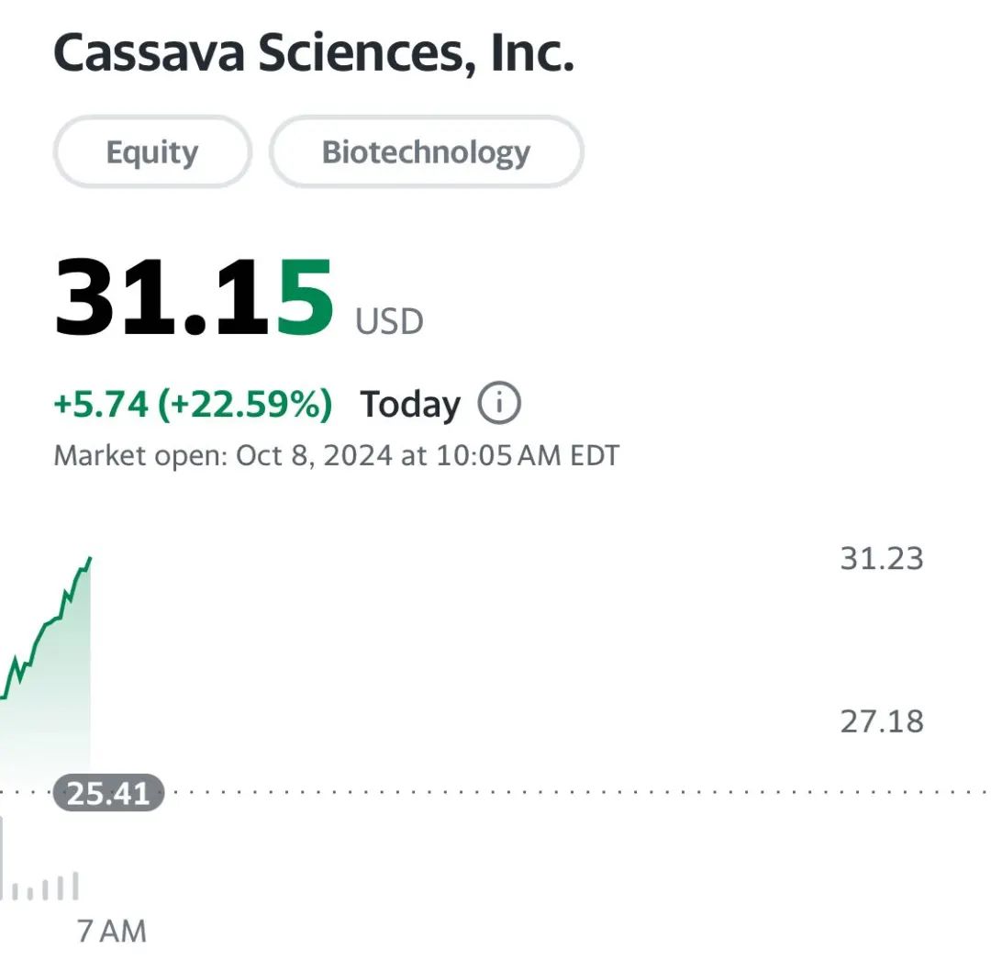Screen dimensions: 991x971
Task: Click the shortest volume bar in chart
Action: [x=29, y=895]
